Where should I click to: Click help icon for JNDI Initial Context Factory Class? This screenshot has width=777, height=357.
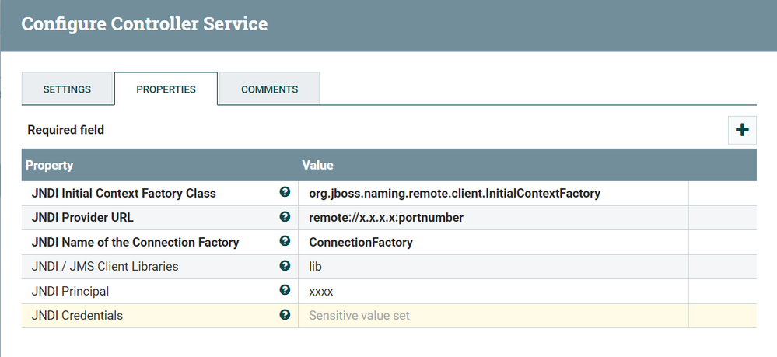285,193
